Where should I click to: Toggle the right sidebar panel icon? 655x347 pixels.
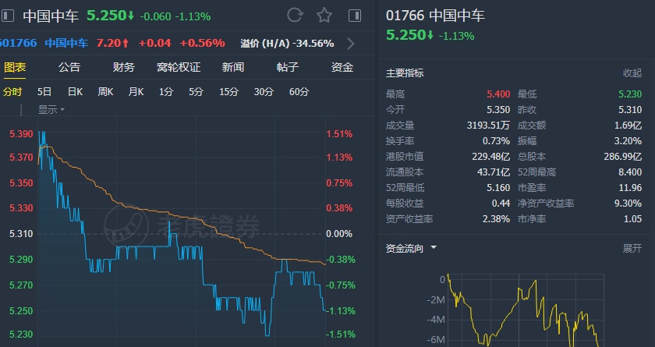(355, 15)
